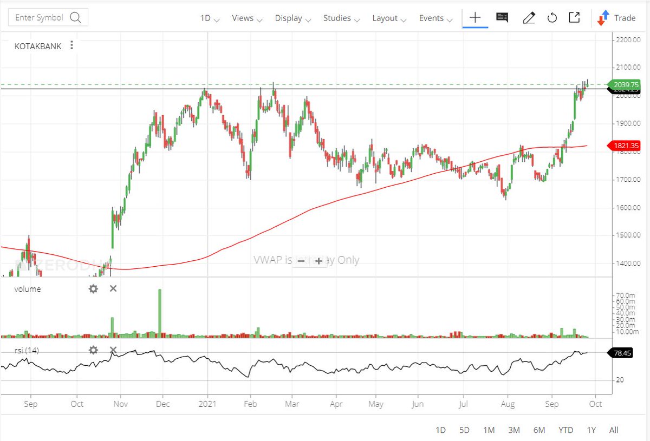Click the 1400.00 price axis label
This screenshot has height=441, width=650.
pyautogui.click(x=628, y=264)
